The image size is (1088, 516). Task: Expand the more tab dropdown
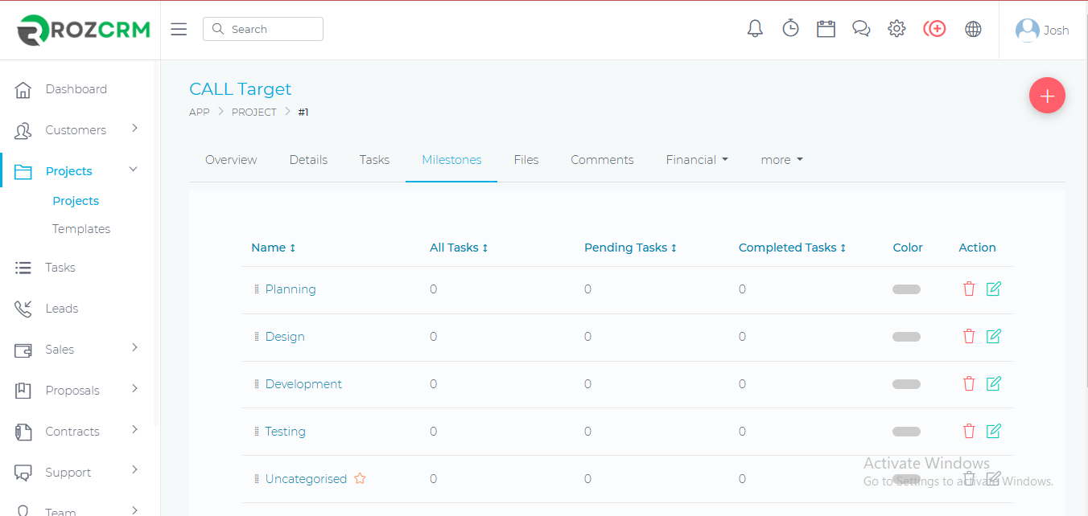(x=781, y=160)
